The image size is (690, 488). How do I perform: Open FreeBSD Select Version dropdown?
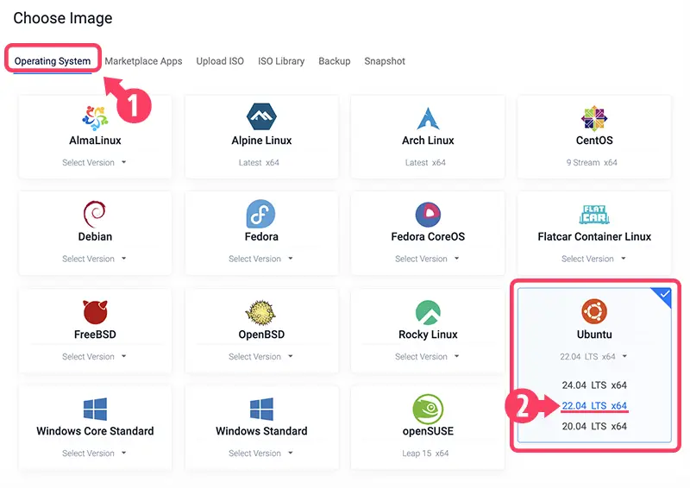point(94,356)
